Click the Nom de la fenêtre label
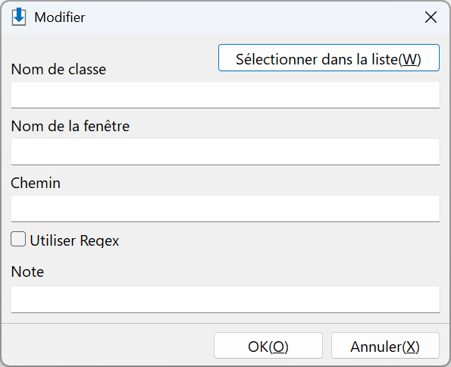This screenshot has height=367, width=451. [x=70, y=126]
